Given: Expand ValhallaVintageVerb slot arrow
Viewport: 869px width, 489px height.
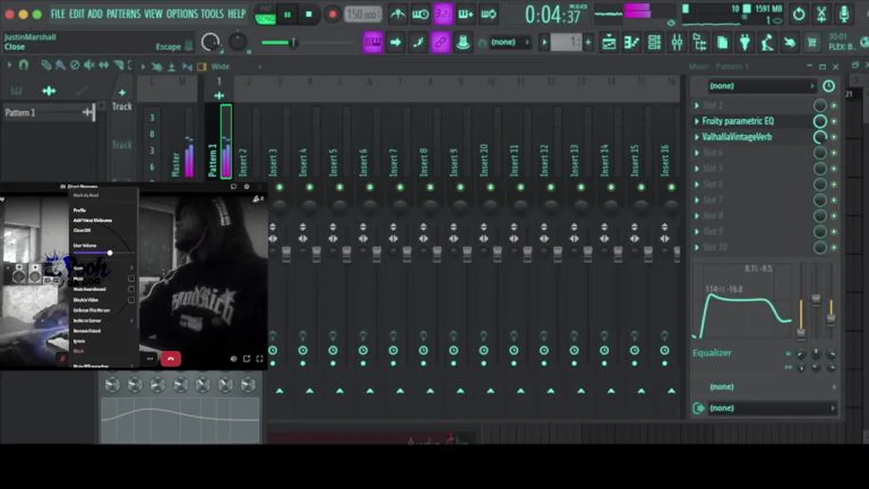Looking at the screenshot, I should point(697,137).
